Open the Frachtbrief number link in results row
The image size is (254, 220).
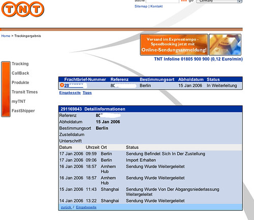point(74,86)
